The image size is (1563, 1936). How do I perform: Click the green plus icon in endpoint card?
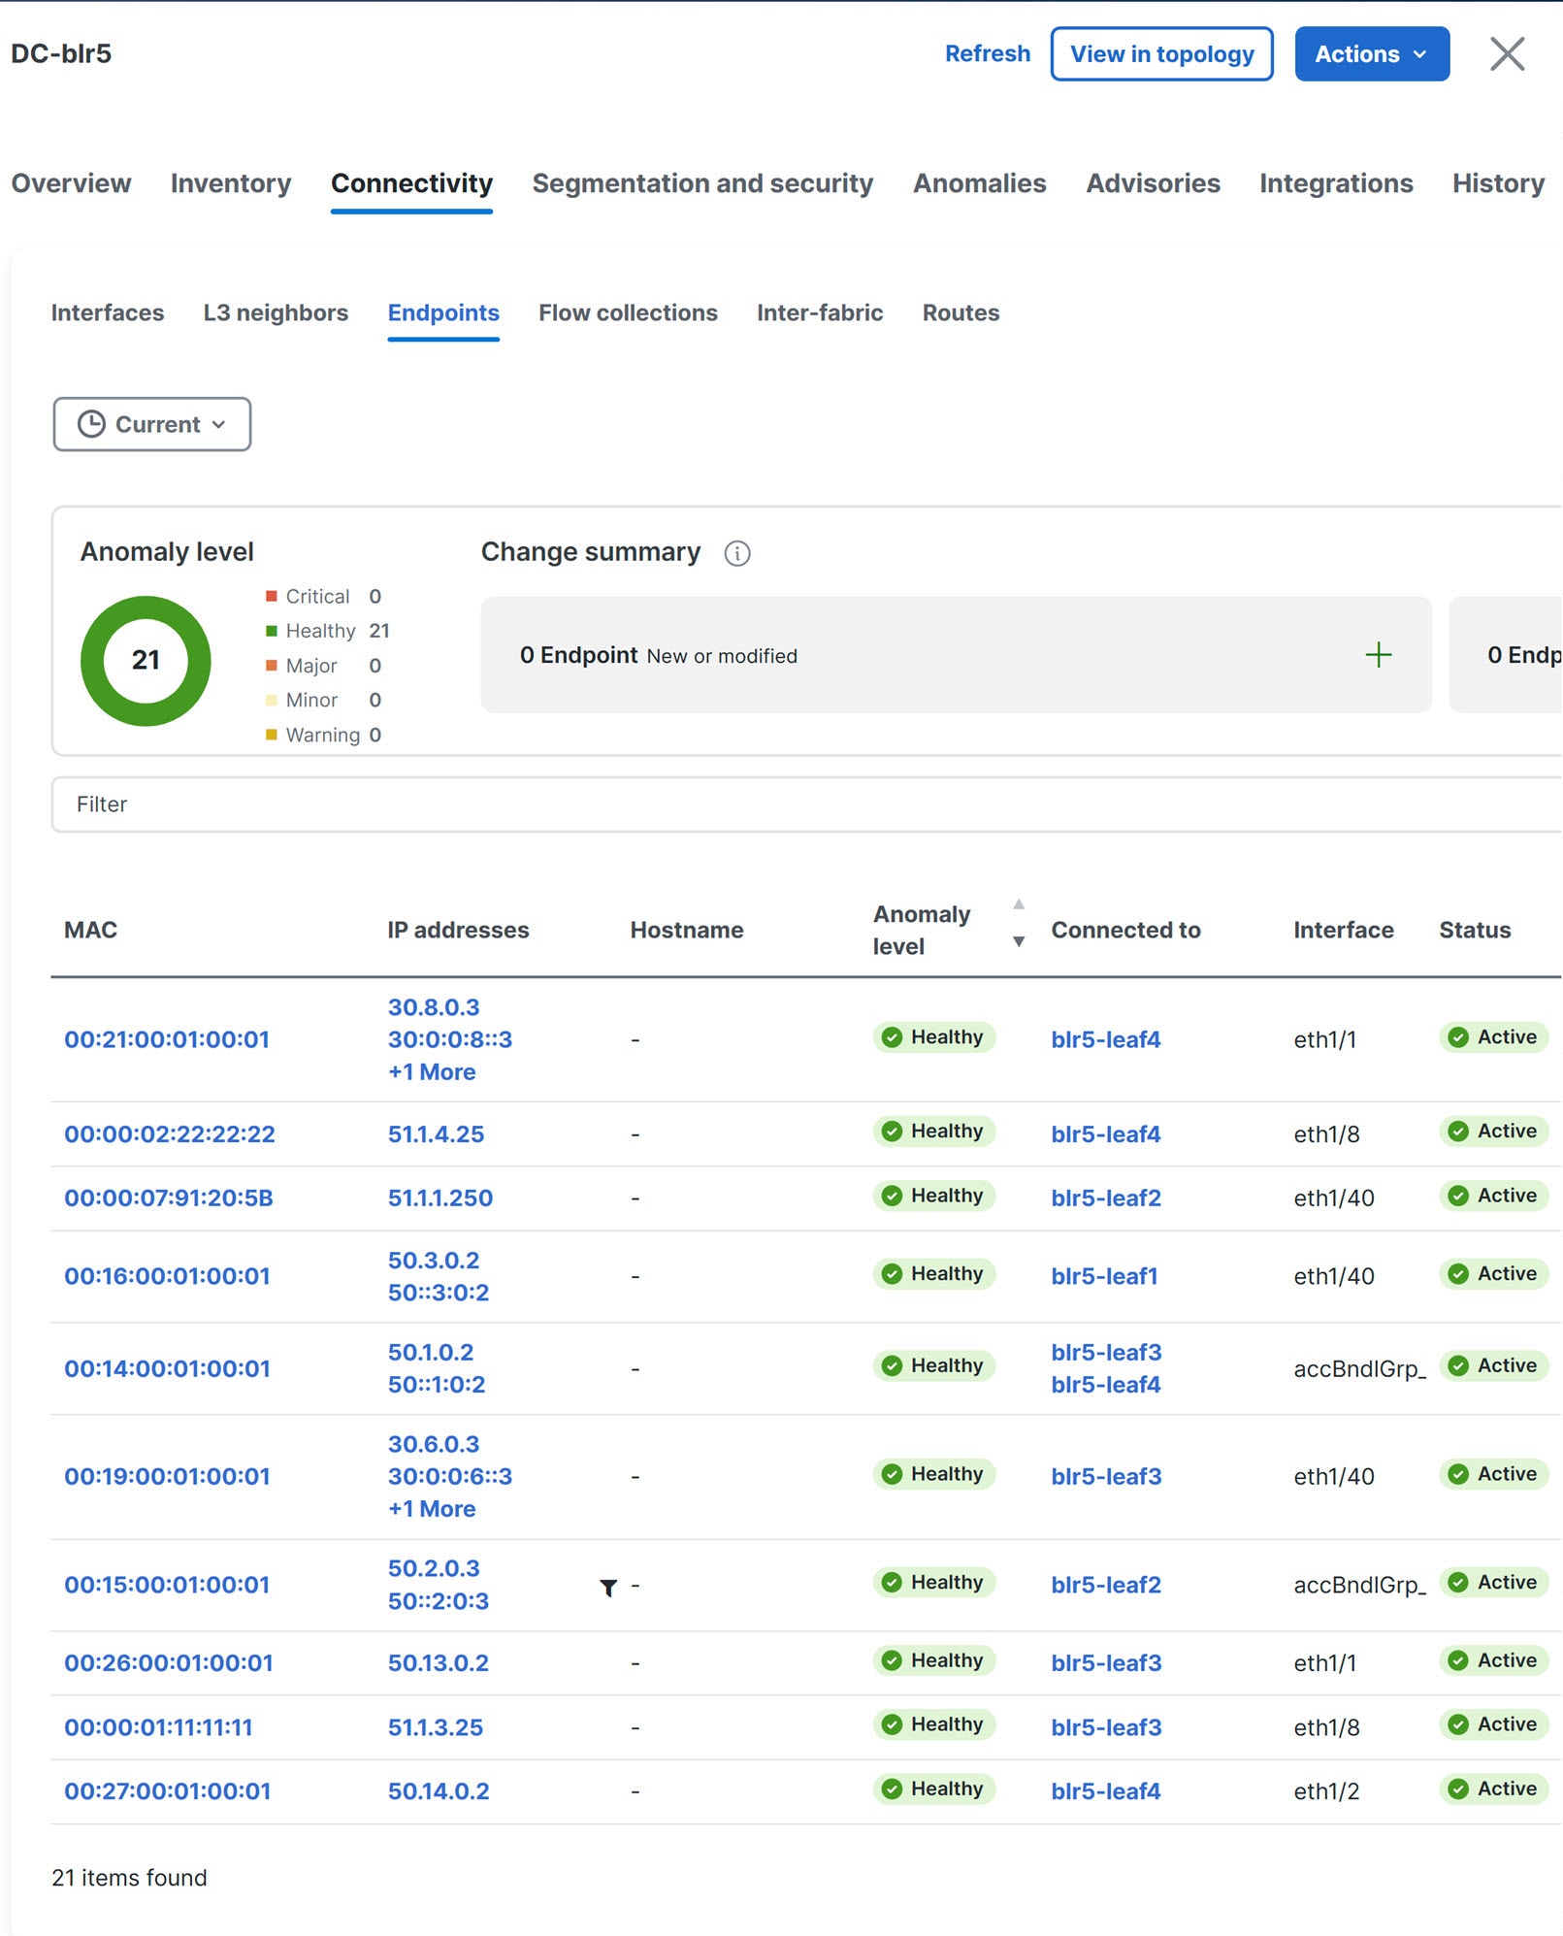[x=1378, y=655]
